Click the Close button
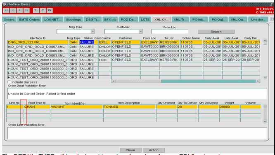Viewport: 275px width, 155px height. [130, 150]
